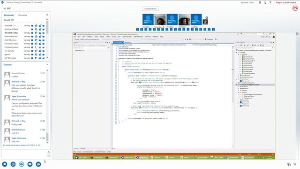Click into the chat message input field

[24, 154]
